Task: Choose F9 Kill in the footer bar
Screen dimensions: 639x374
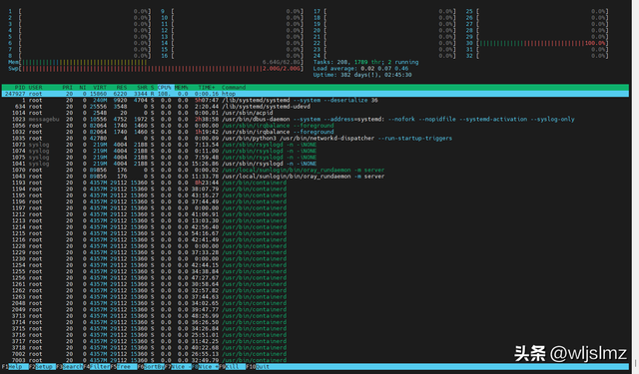Action: coord(233,367)
